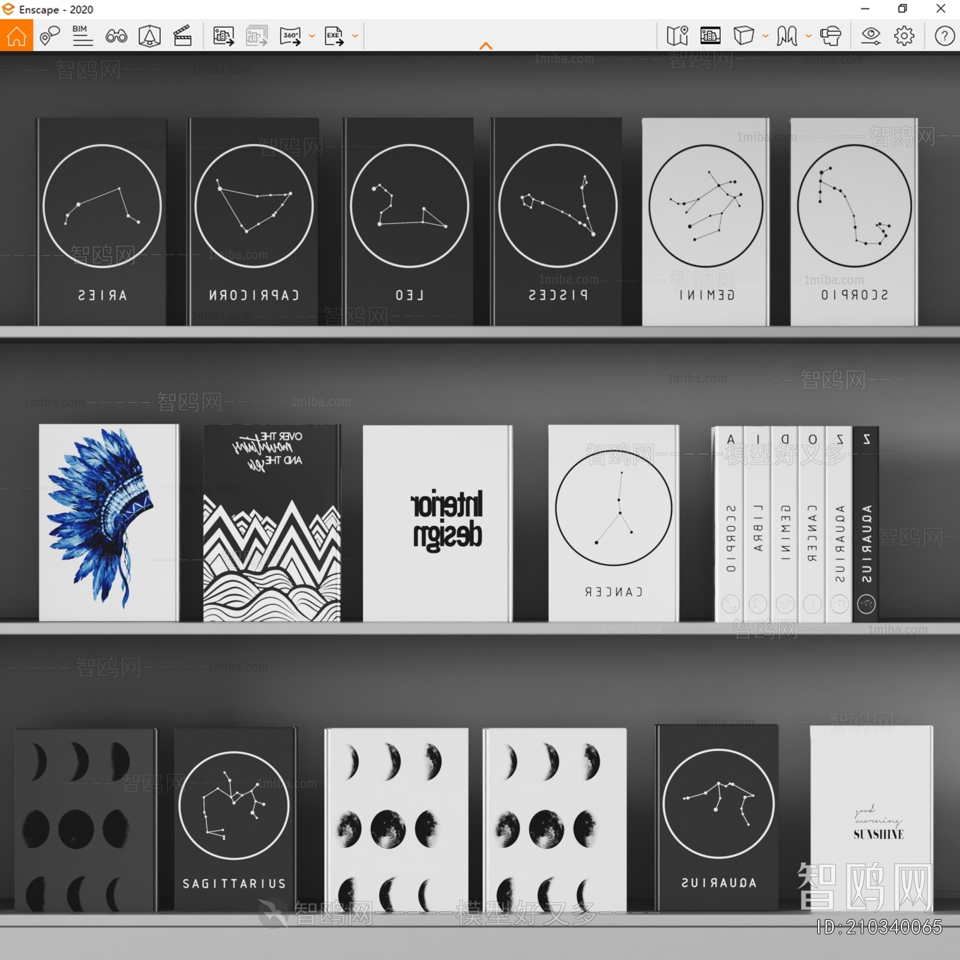Expand view projection dropdown beside cube

click(x=766, y=36)
